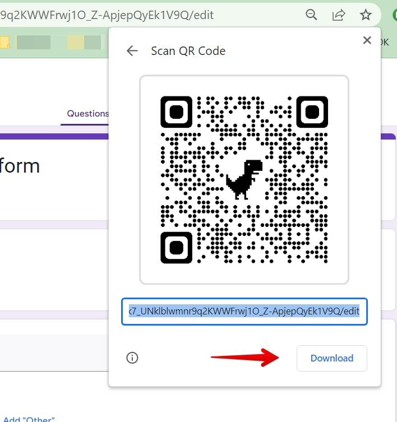This screenshot has height=422, width=397.
Task: Switch to the Questions tab
Action: [88, 114]
